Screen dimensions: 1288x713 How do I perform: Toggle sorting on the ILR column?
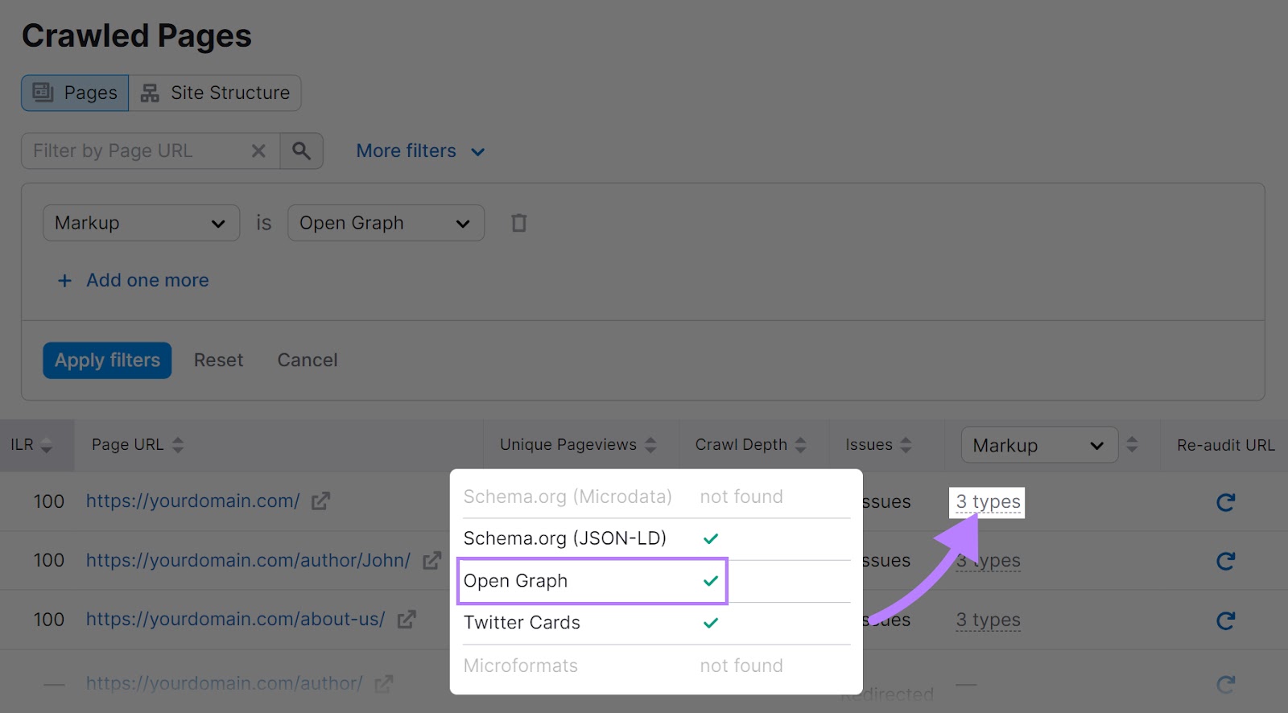point(47,445)
